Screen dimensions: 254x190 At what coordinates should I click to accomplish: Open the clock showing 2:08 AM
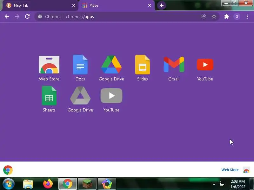(238, 184)
